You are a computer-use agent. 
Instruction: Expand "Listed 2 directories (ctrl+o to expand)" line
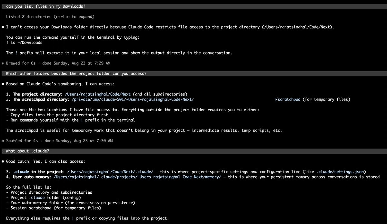pyautogui.click(x=50, y=17)
